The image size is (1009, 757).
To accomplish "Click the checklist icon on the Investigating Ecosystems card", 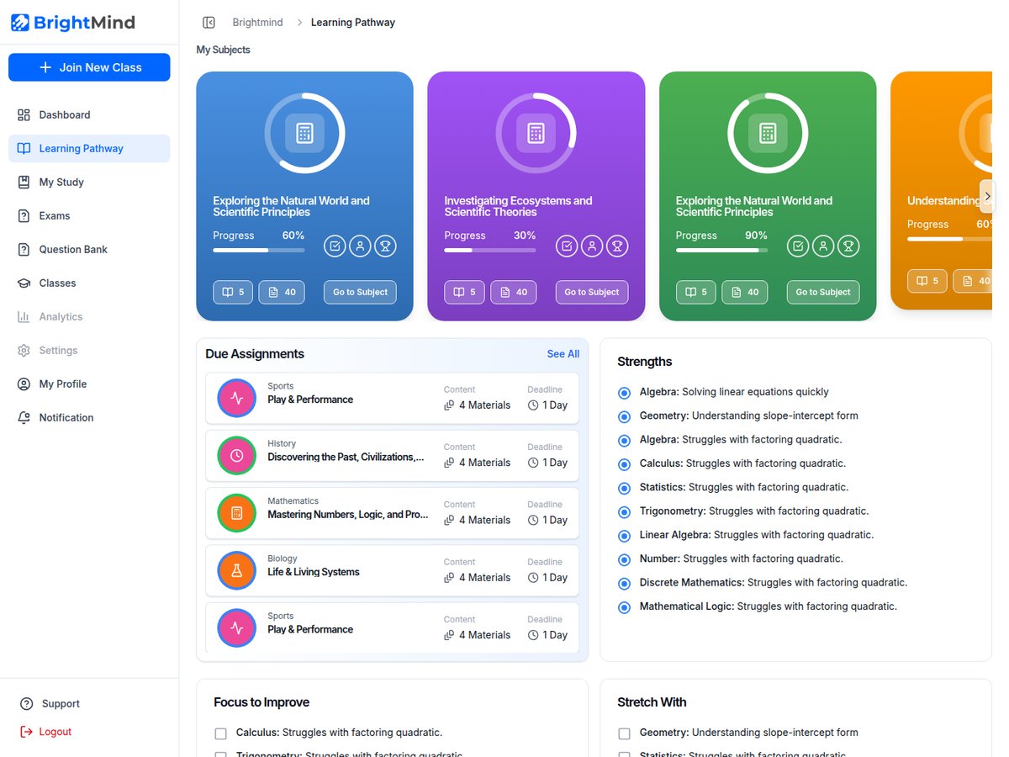I will point(567,246).
